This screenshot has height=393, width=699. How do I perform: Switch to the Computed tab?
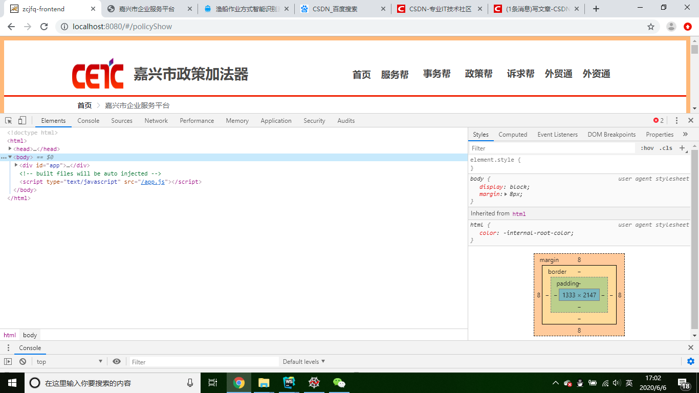[513, 134]
